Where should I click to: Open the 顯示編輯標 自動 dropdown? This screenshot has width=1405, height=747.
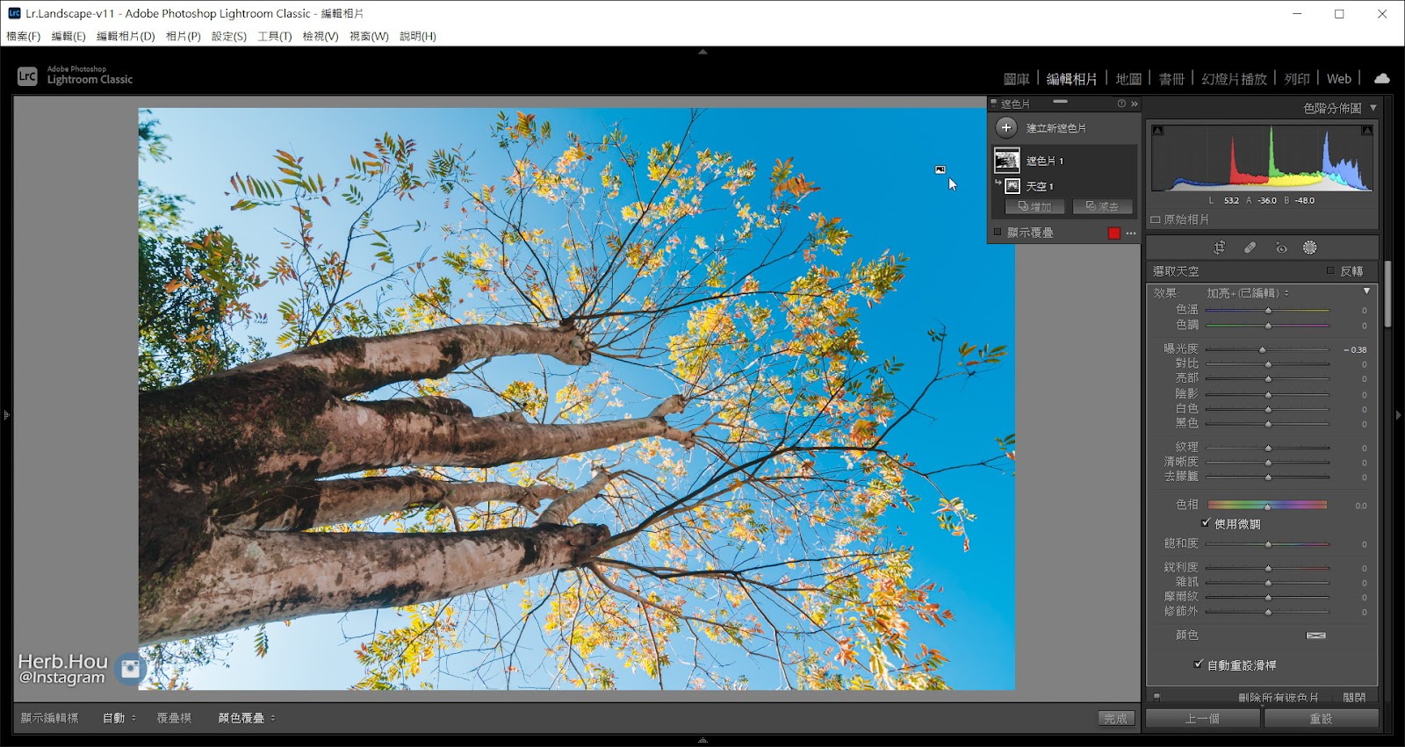119,718
